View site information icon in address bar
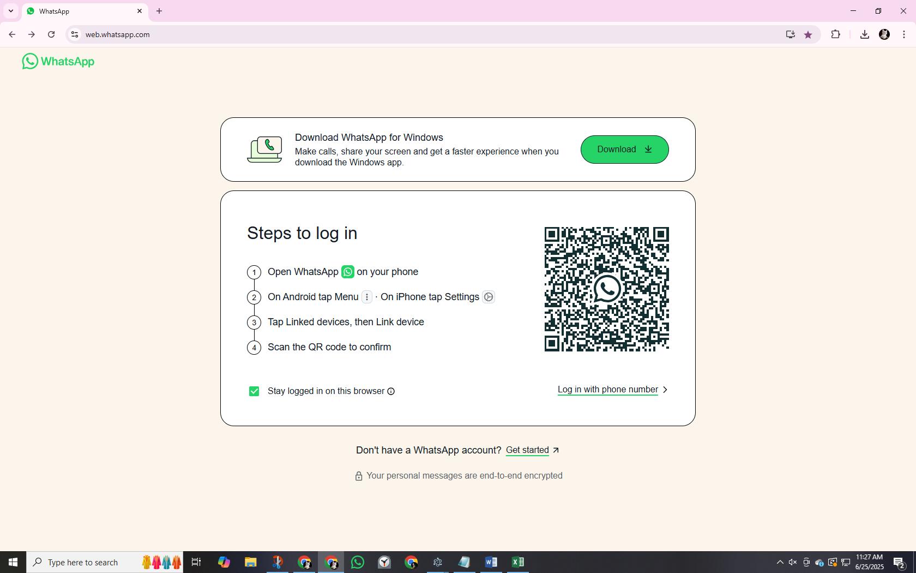 tap(75, 34)
